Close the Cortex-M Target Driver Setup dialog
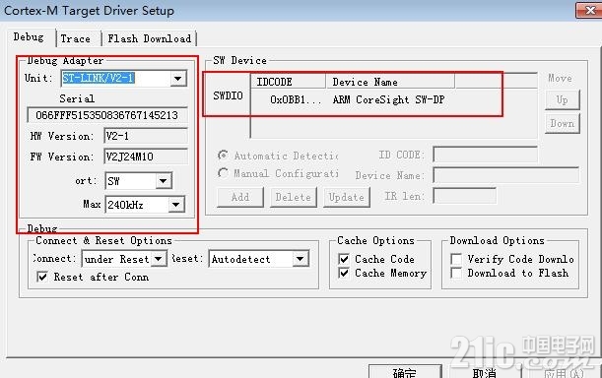602x378 pixels. pos(589,11)
